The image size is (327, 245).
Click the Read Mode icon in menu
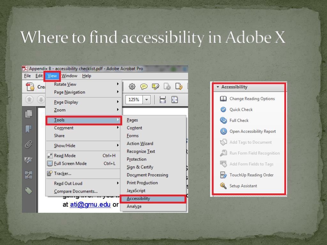(49, 156)
